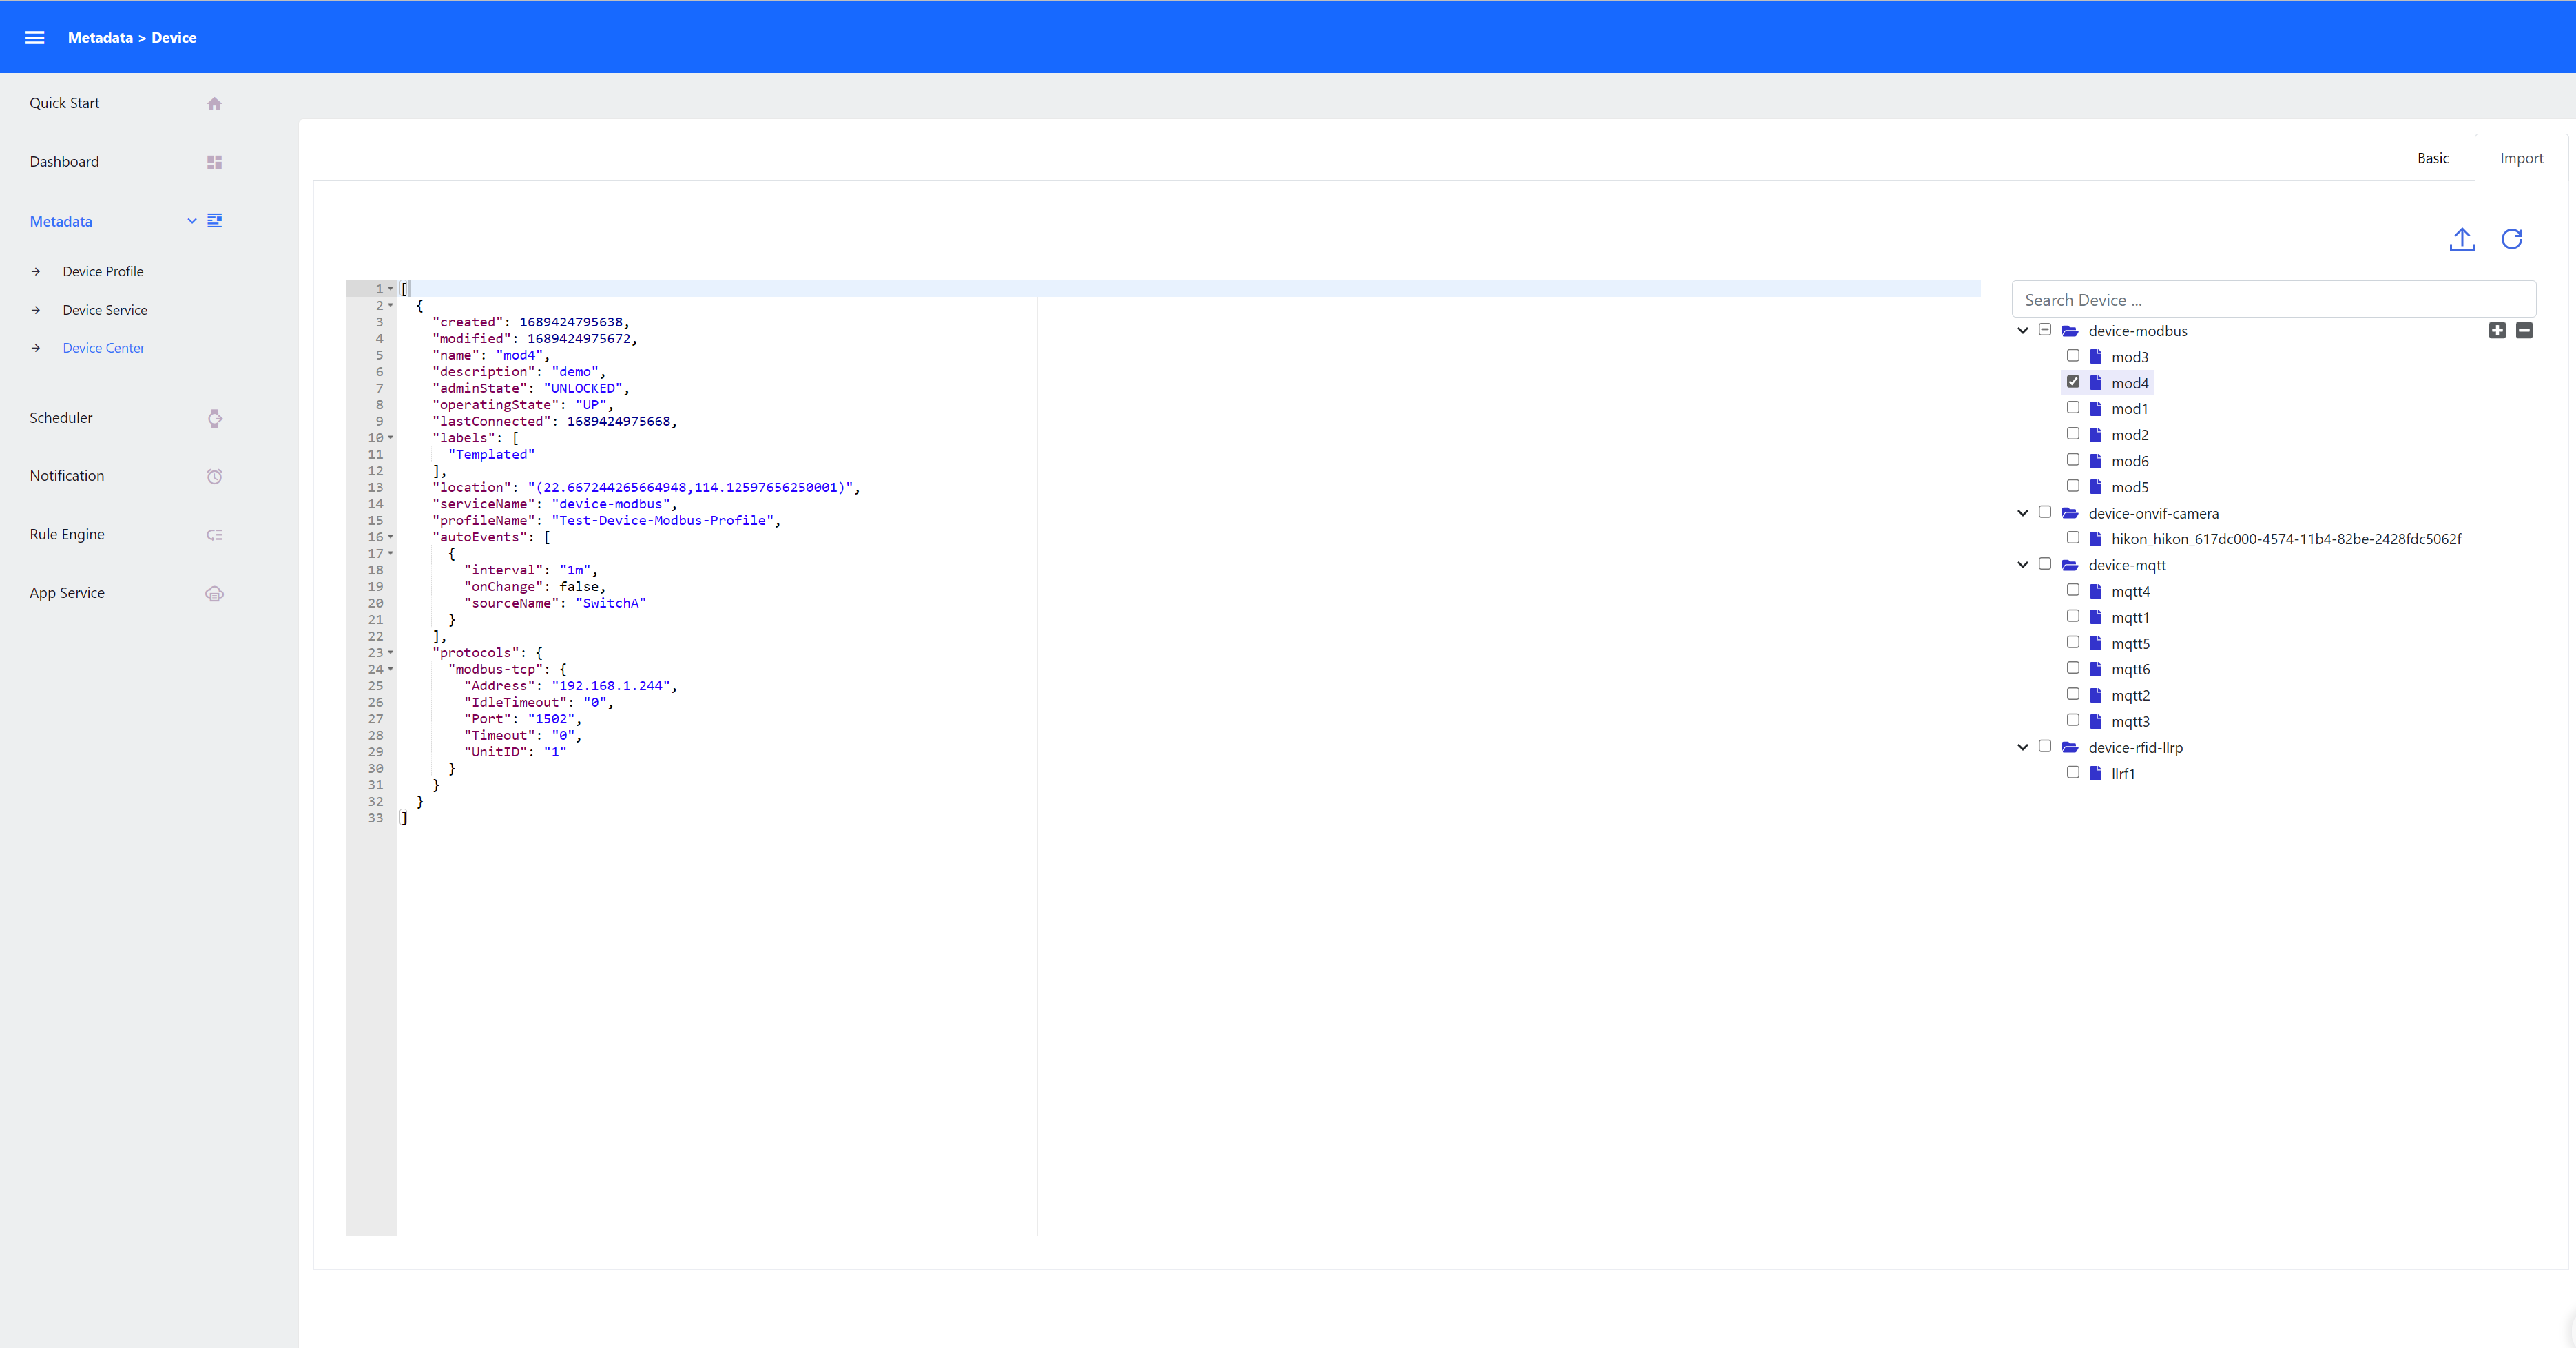This screenshot has height=1348, width=2576.
Task: Click the Search Device input field
Action: (2271, 299)
